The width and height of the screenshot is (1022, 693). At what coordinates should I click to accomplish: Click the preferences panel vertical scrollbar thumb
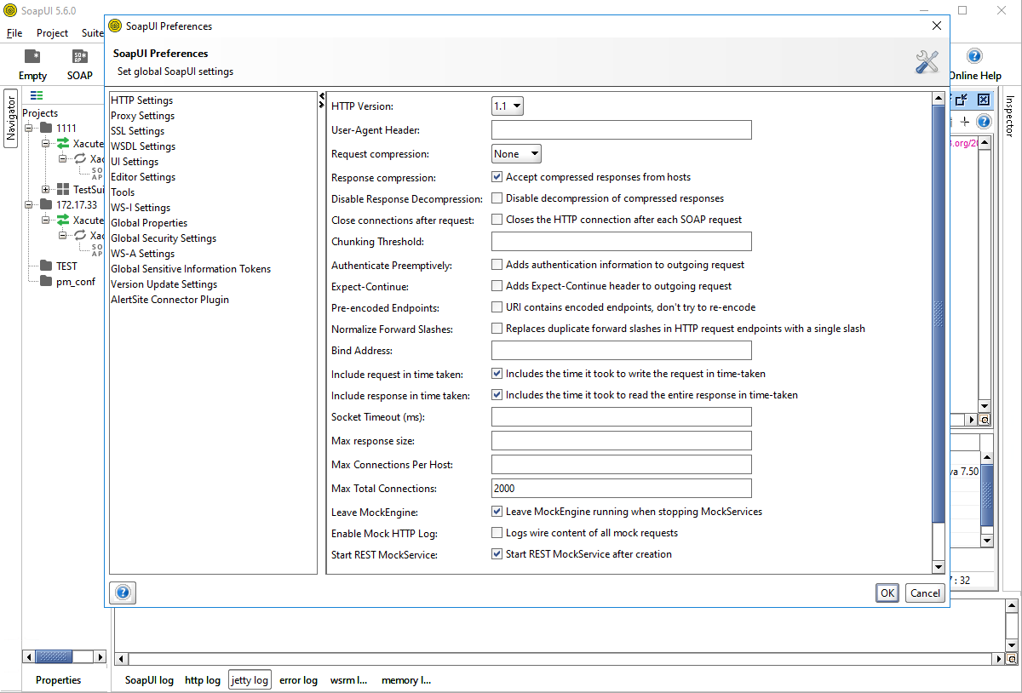click(939, 312)
